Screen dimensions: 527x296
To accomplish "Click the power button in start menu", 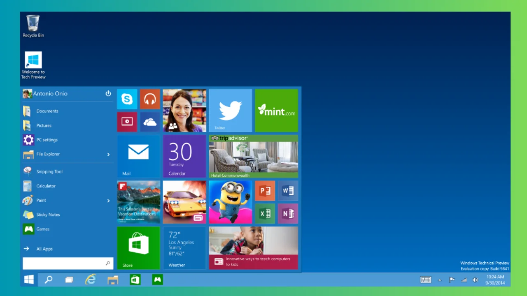I will pos(108,93).
